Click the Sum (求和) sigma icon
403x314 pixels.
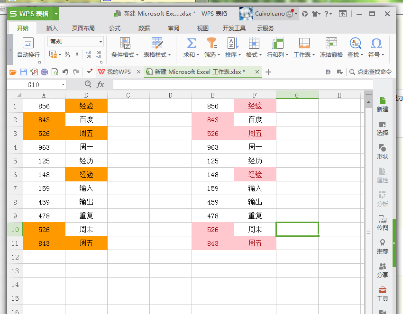pyautogui.click(x=191, y=43)
